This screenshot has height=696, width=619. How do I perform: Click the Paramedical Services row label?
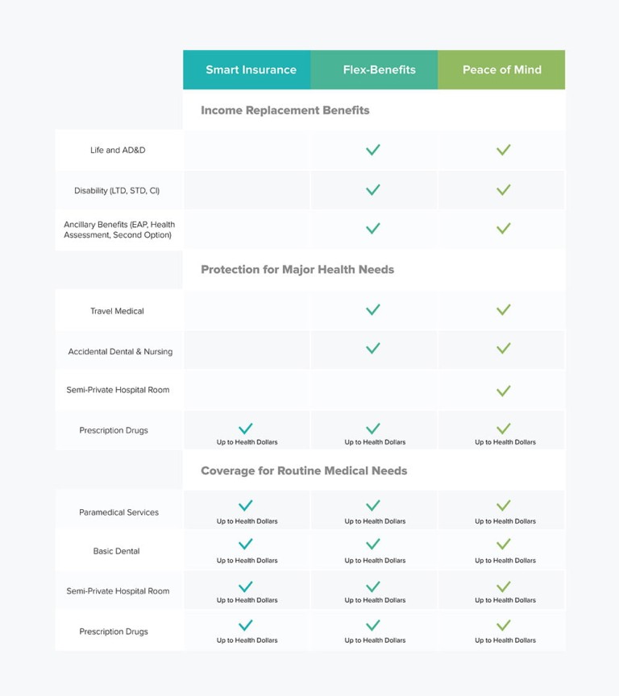118,512
